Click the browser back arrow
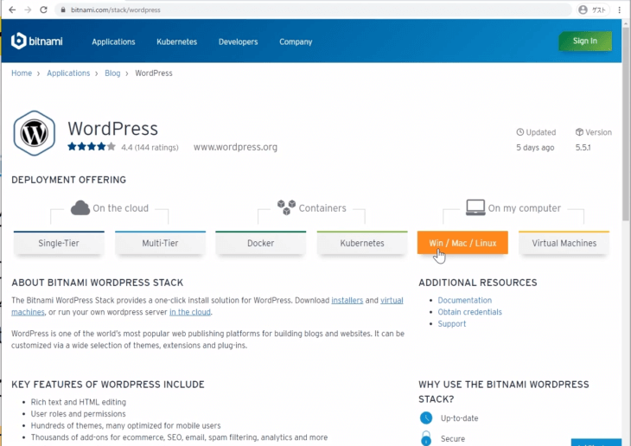 coord(12,10)
